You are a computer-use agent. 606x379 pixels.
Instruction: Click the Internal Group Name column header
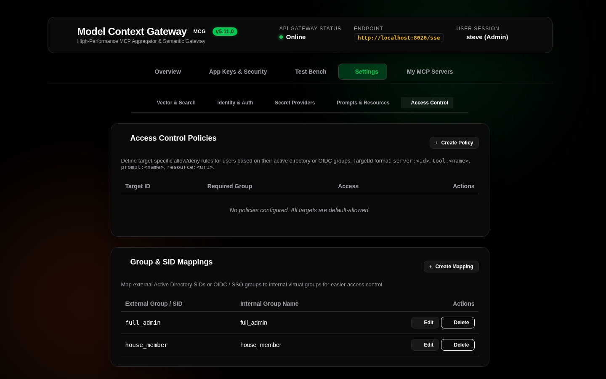(x=269, y=304)
